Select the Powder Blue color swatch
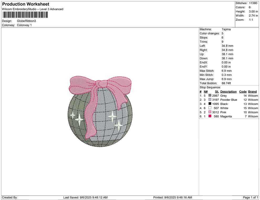Screen dimensions: 260x200 pos(210,100)
